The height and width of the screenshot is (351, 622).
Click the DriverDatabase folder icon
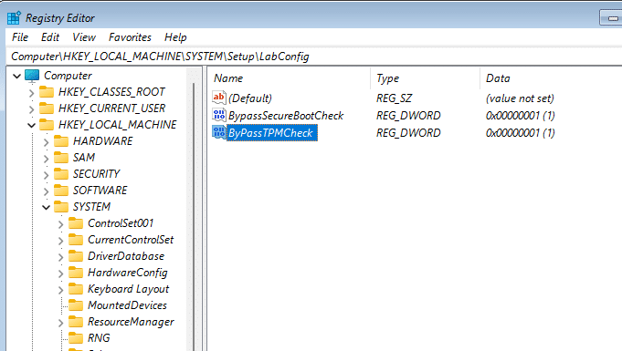tap(76, 256)
